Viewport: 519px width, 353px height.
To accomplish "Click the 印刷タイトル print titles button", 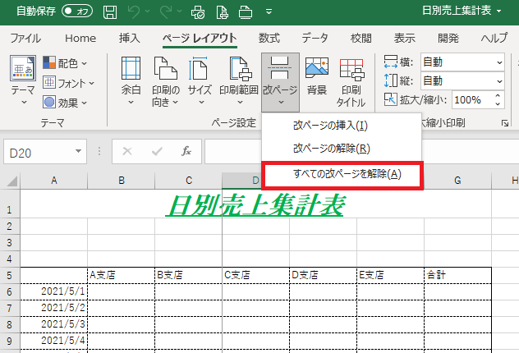I will pos(351,82).
